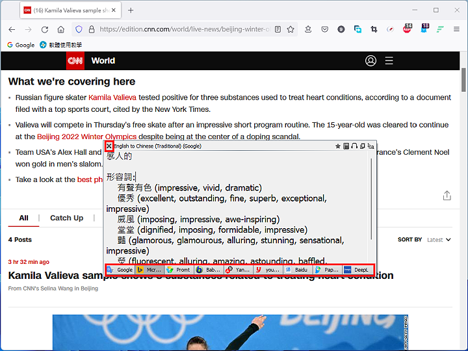The height and width of the screenshot is (351, 468).
Task: Go back to the previous page
Action: click(12, 29)
